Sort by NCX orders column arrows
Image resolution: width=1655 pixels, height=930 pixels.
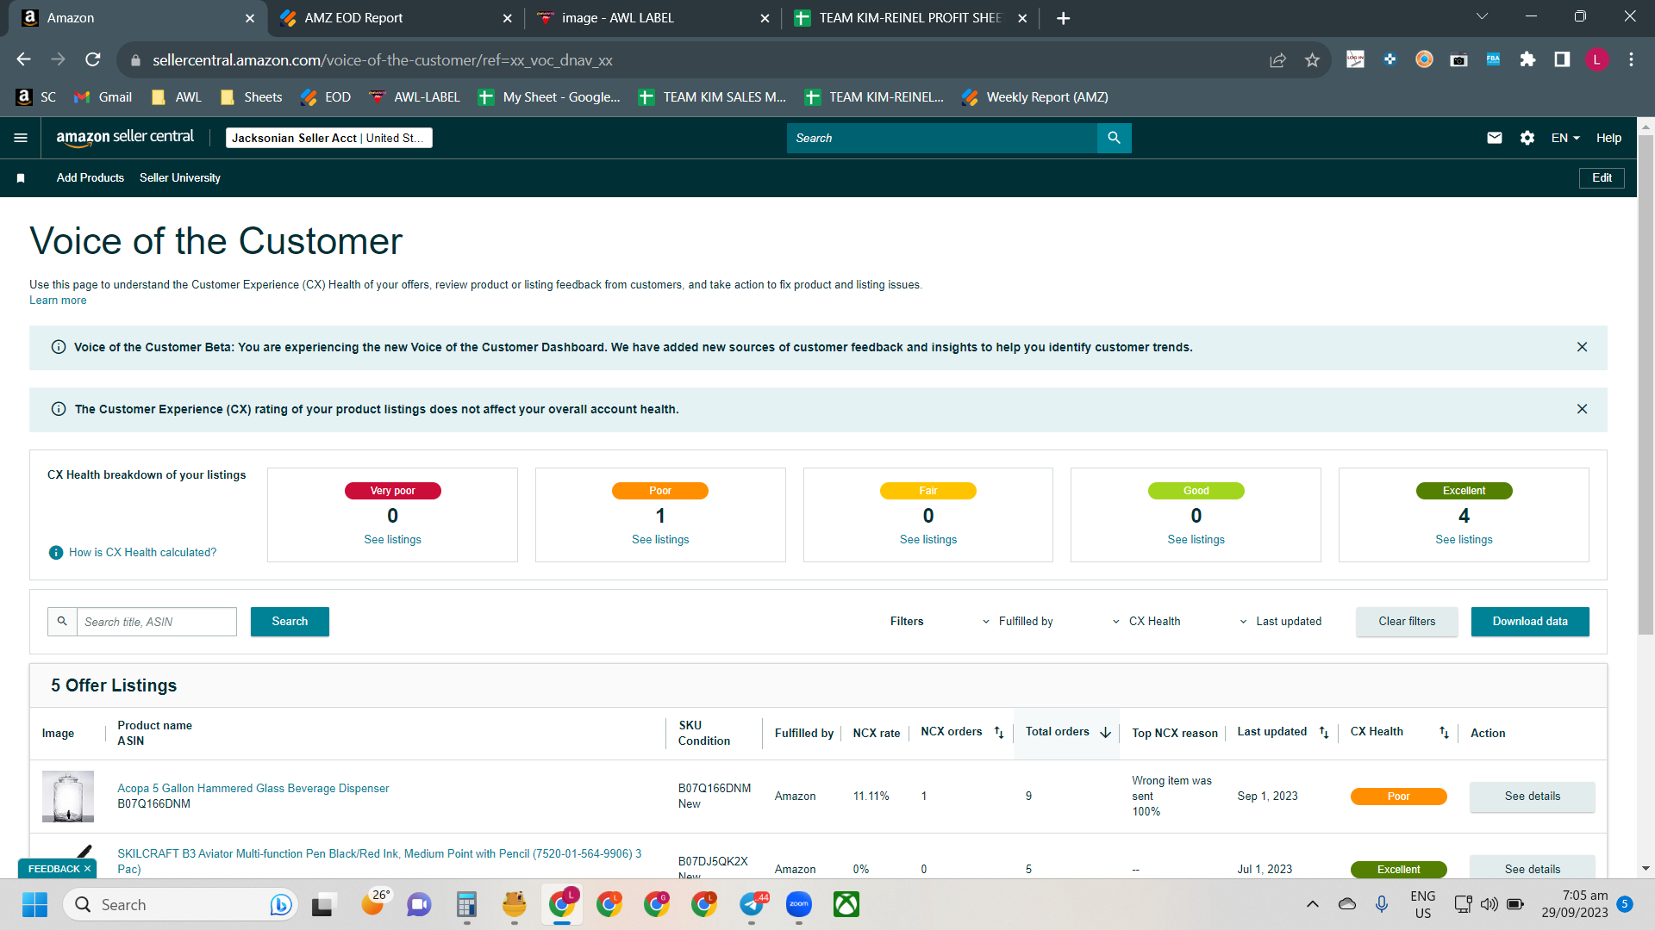[x=999, y=733]
